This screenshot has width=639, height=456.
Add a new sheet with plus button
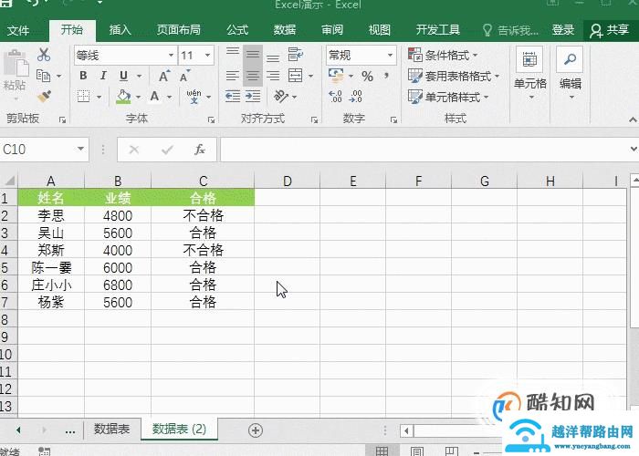pyautogui.click(x=256, y=430)
